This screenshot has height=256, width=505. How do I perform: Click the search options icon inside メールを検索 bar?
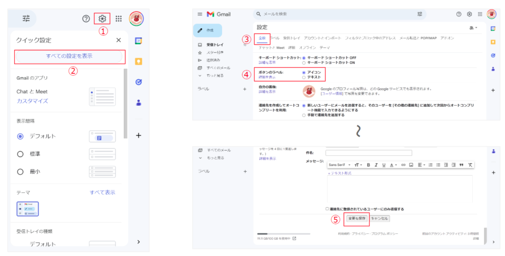coord(420,14)
